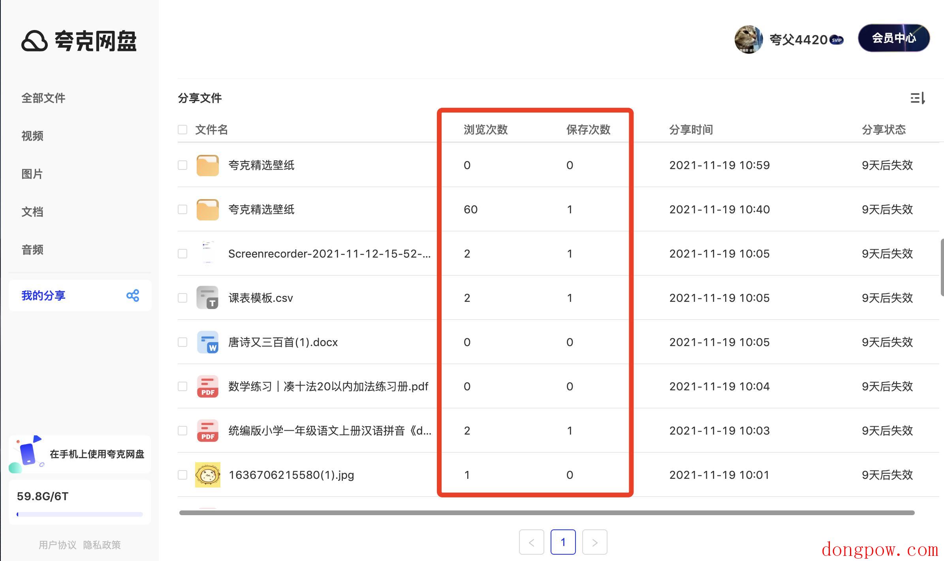The width and height of the screenshot is (944, 561).
Task: Click the phone illustration in the mobile promo
Action: 27,454
